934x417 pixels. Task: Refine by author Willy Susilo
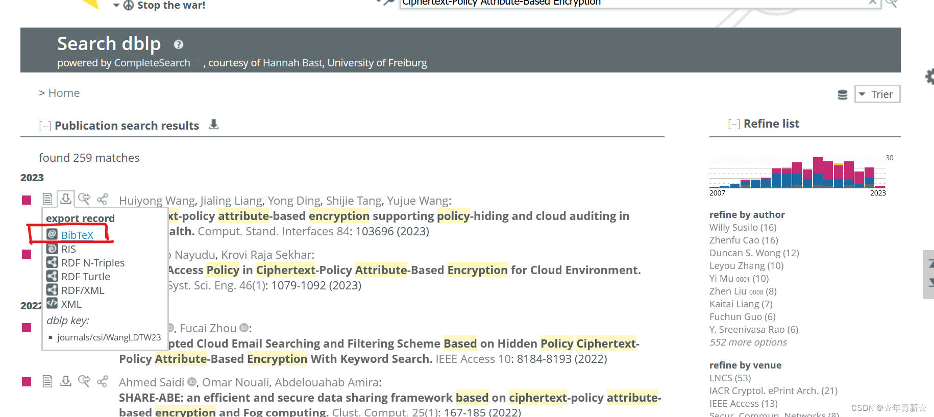[743, 228]
